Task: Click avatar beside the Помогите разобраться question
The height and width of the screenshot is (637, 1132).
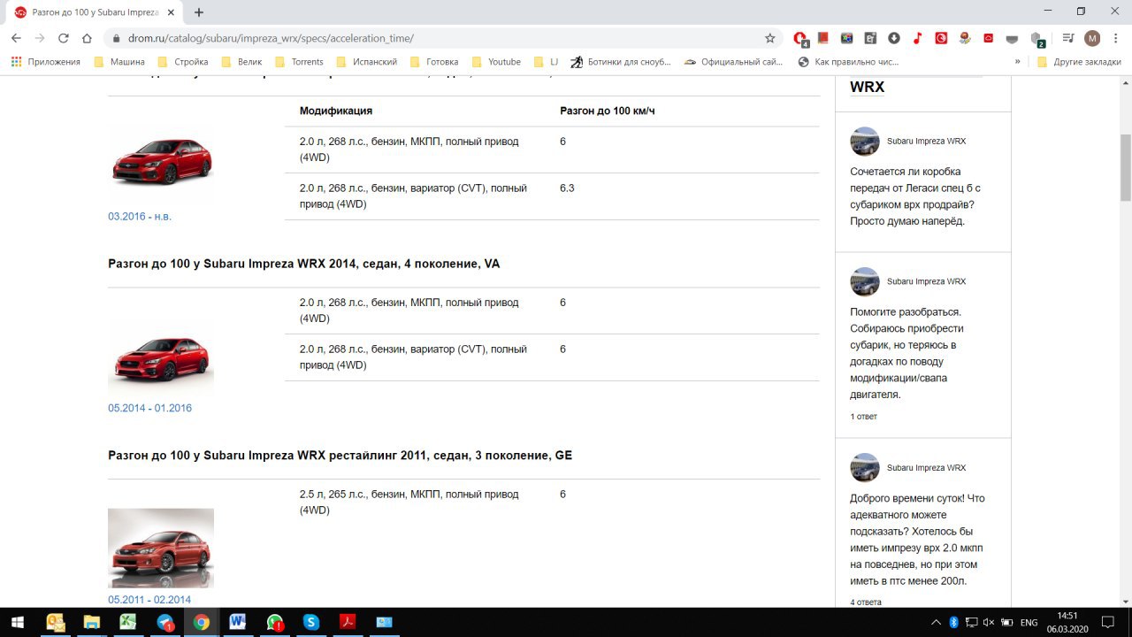Action: pos(865,281)
